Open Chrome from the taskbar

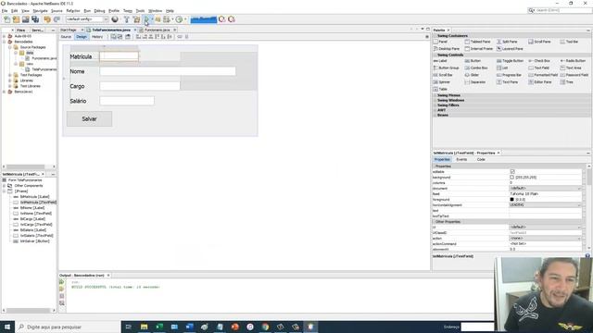click(265, 327)
